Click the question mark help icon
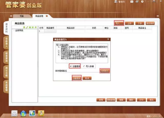 (x=142, y=2)
